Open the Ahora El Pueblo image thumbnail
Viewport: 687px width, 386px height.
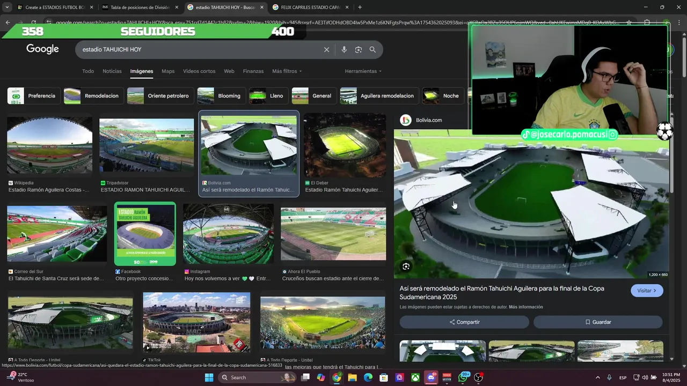click(333, 234)
